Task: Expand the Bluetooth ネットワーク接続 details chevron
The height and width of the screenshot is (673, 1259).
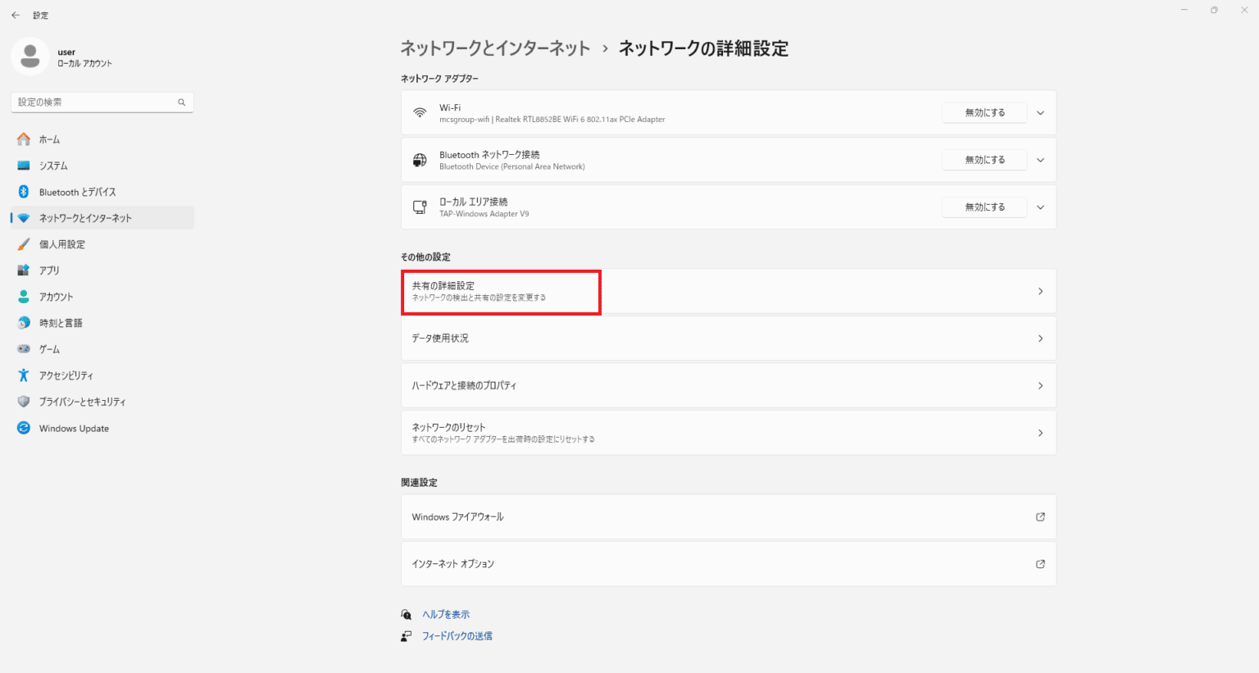Action: click(x=1040, y=160)
